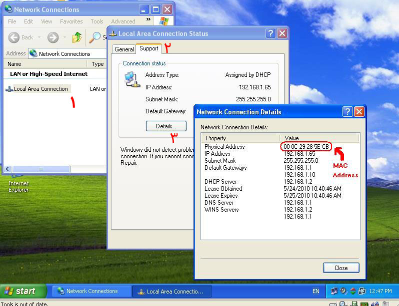Select the Support tab
This screenshot has height=306, width=399.
pyautogui.click(x=149, y=48)
